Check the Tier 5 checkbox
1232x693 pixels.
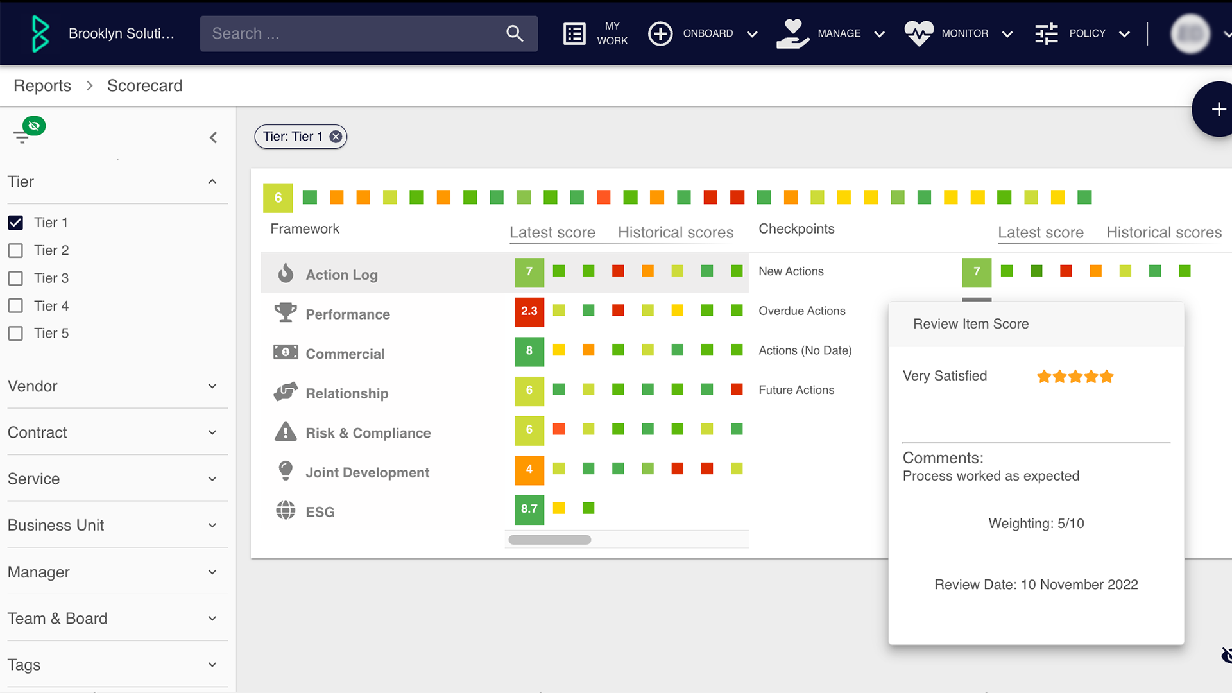coord(15,333)
